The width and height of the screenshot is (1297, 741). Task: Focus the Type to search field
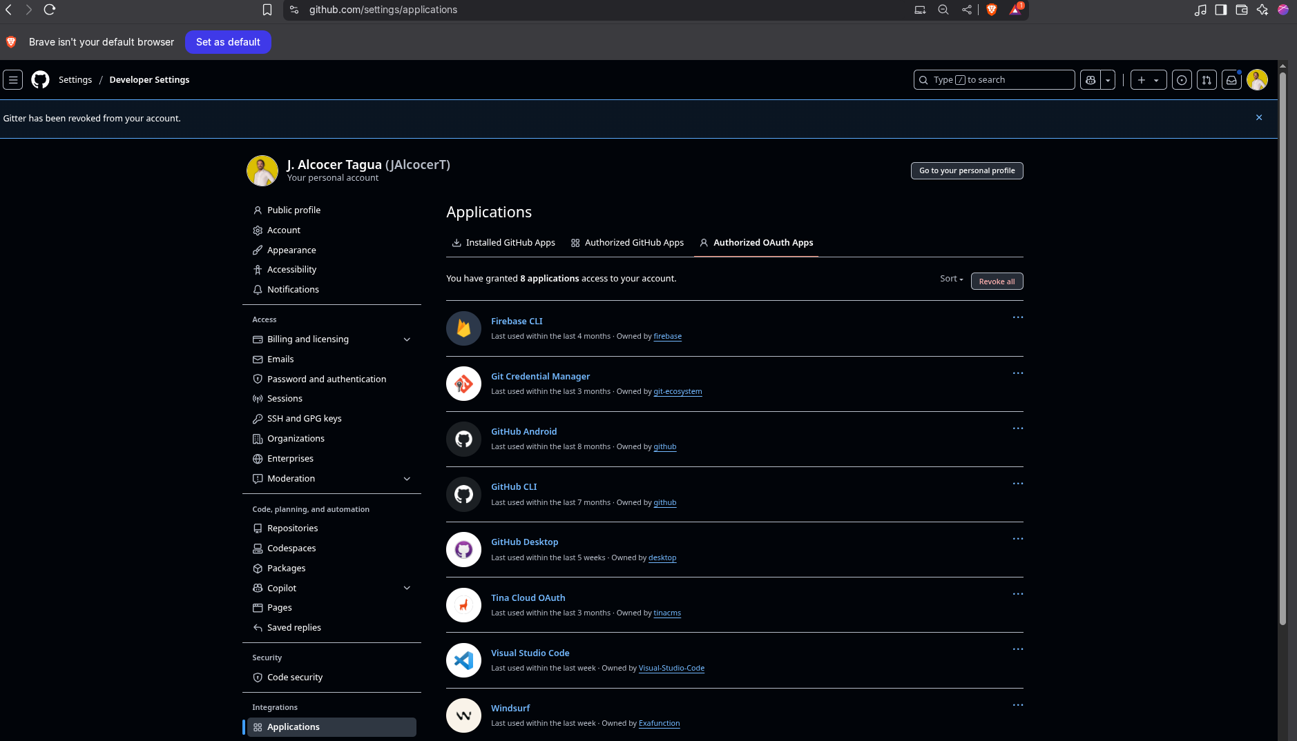coord(994,80)
